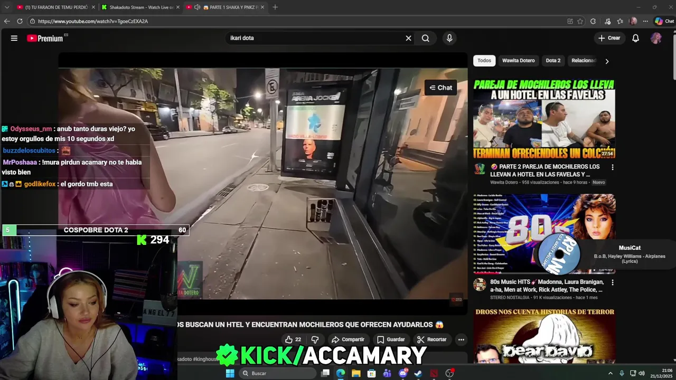Share the video with Compartir

click(x=348, y=339)
